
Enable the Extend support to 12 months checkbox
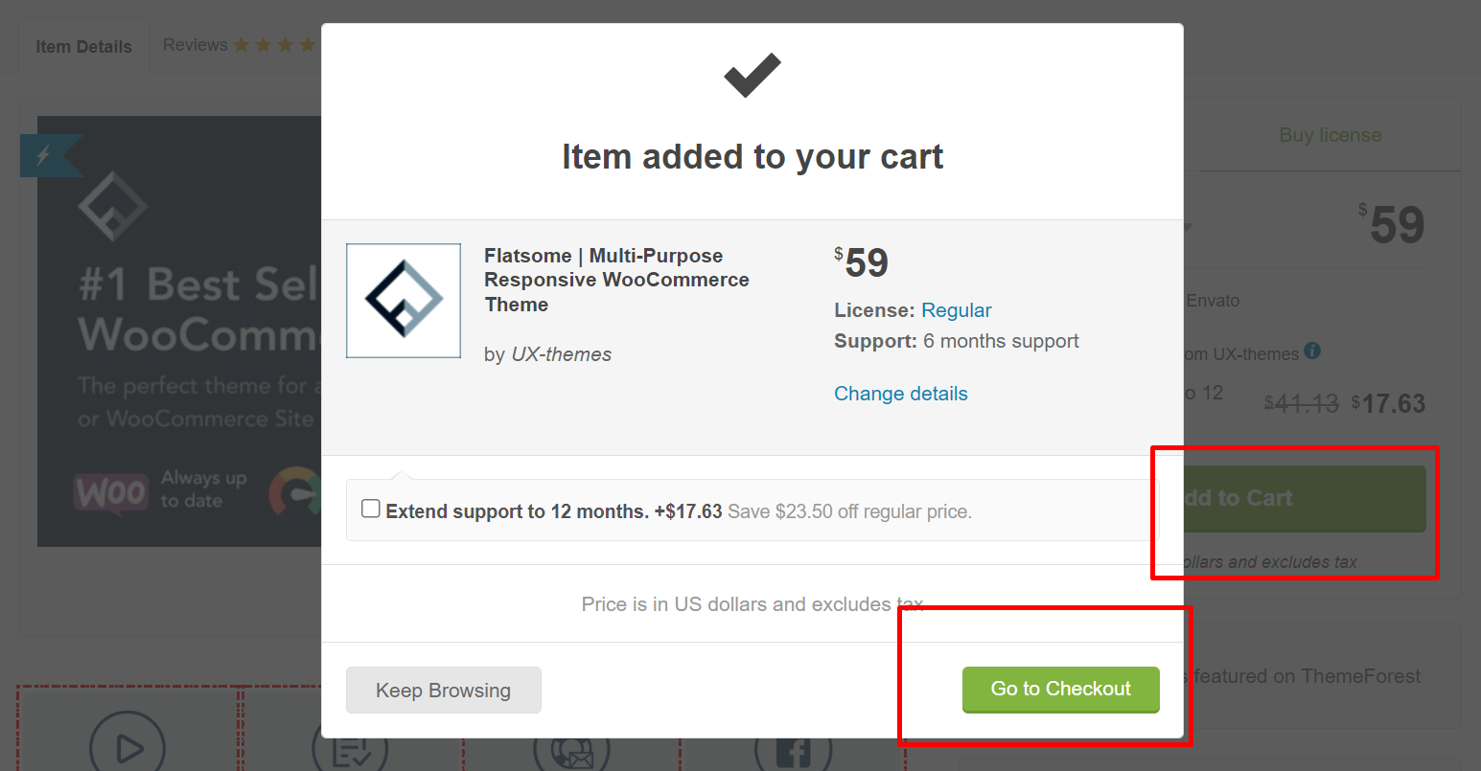click(371, 509)
